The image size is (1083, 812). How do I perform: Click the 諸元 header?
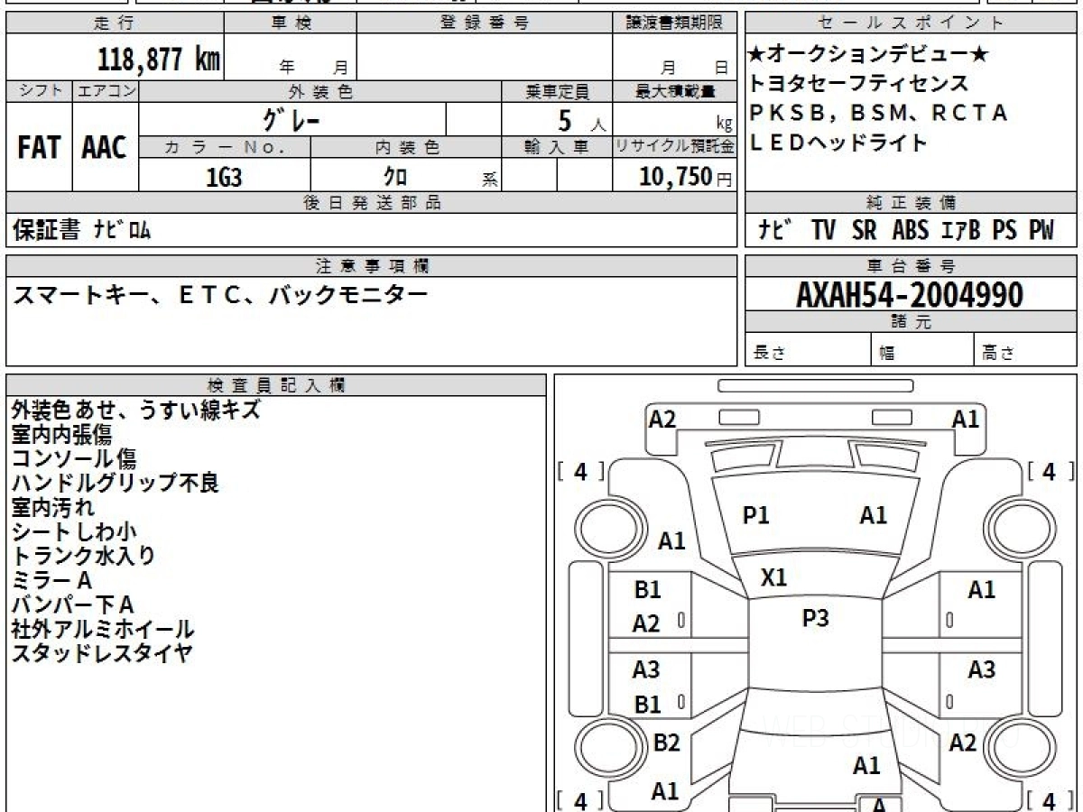[x=911, y=322]
